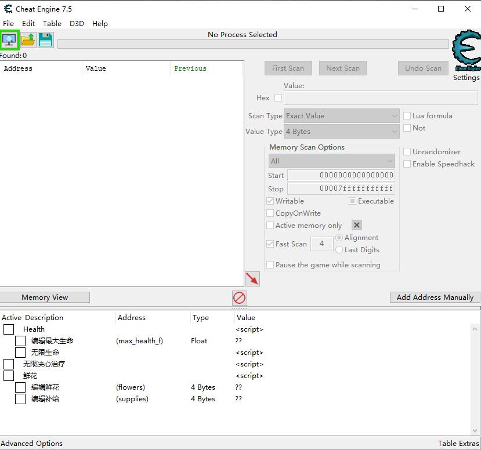Toggle the Not checkbox

407,128
